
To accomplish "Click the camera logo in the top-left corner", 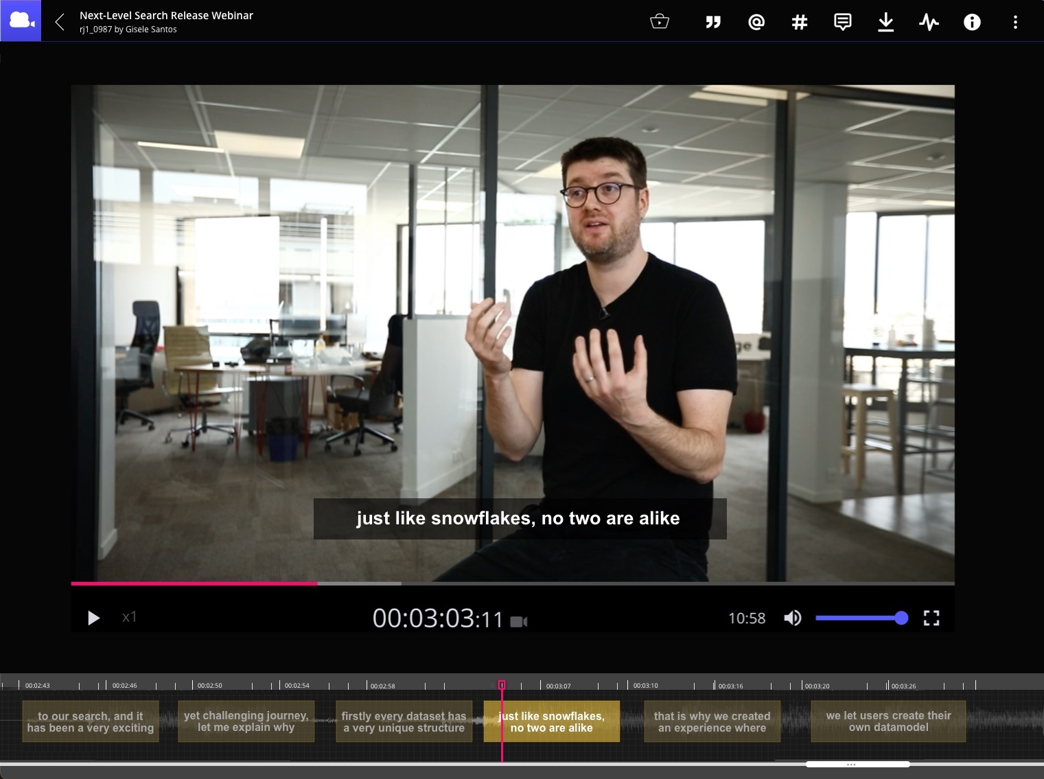I will tap(21, 21).
